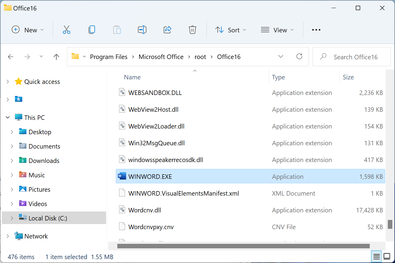This screenshot has width=395, height=263.
Task: Go forward with the right arrow
Action: (27, 57)
